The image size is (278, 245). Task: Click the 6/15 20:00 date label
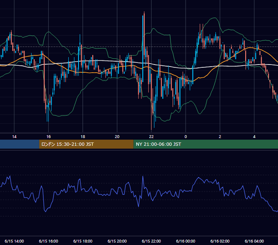click(117, 241)
